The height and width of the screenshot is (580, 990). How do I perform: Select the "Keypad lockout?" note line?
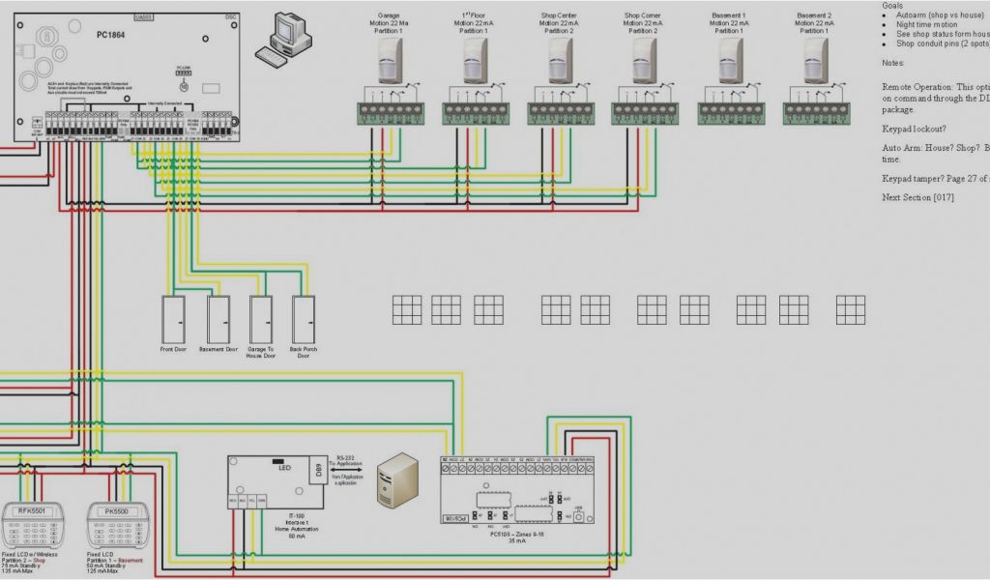(914, 129)
